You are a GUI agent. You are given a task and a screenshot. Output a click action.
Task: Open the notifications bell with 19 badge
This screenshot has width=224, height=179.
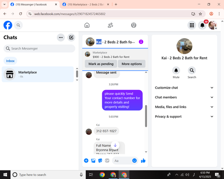202,25
